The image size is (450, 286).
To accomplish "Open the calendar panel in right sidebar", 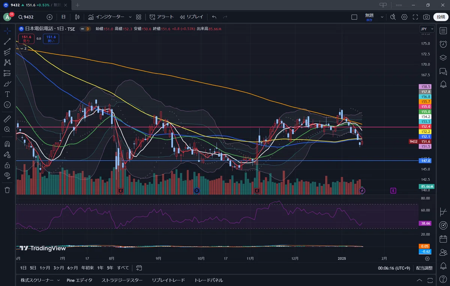I will click(443, 239).
